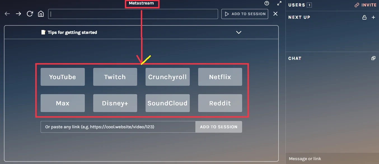The width and height of the screenshot is (379, 164).
Task: Open the SoundCloud tile
Action: [x=167, y=103]
